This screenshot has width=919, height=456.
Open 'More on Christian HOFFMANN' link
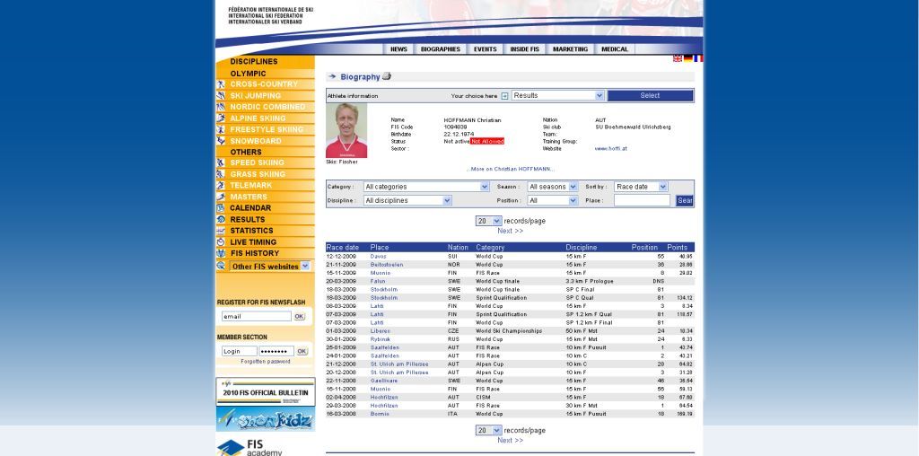[x=511, y=170]
